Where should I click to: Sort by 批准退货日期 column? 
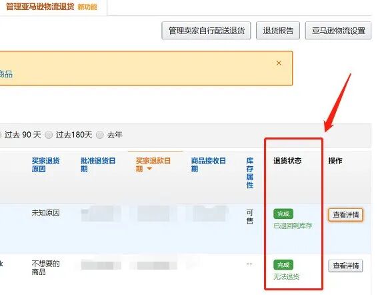point(98,165)
